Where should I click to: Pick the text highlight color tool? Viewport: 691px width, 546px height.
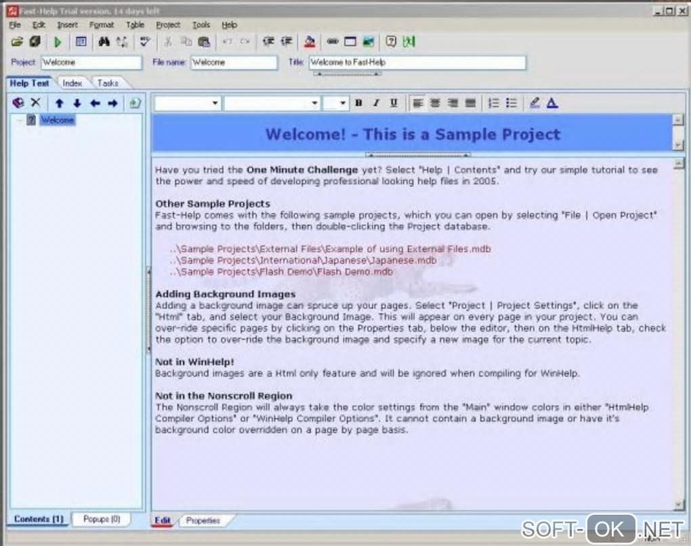pyautogui.click(x=535, y=103)
